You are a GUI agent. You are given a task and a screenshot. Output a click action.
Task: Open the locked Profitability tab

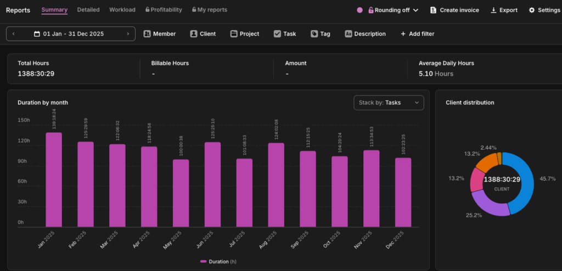pos(164,10)
